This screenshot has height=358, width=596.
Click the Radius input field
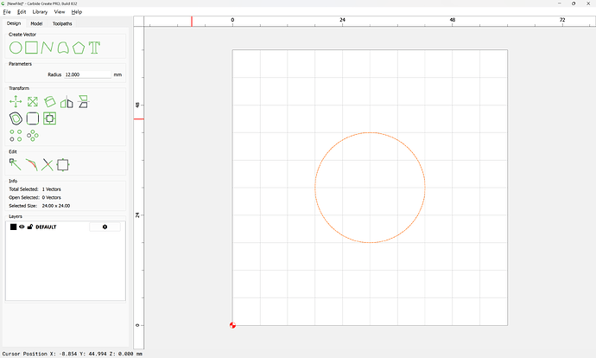click(86, 74)
